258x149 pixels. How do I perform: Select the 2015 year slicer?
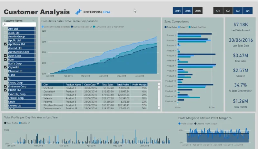(188, 11)
